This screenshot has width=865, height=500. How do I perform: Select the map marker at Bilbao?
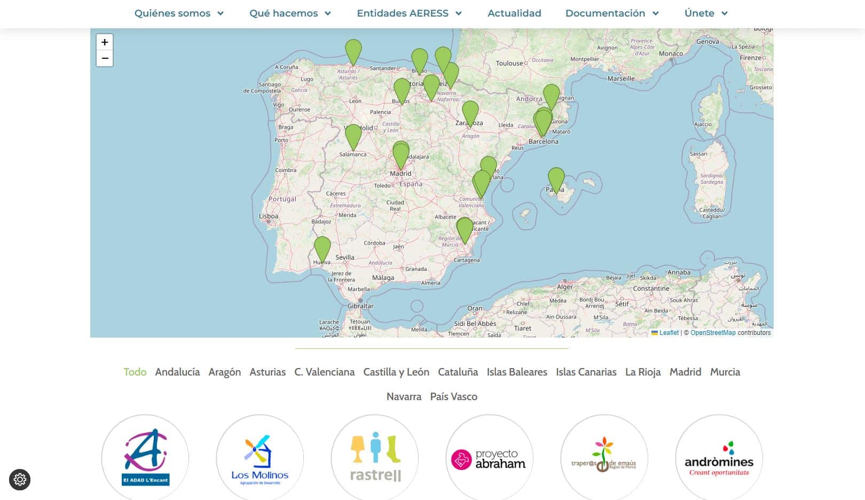pyautogui.click(x=419, y=61)
